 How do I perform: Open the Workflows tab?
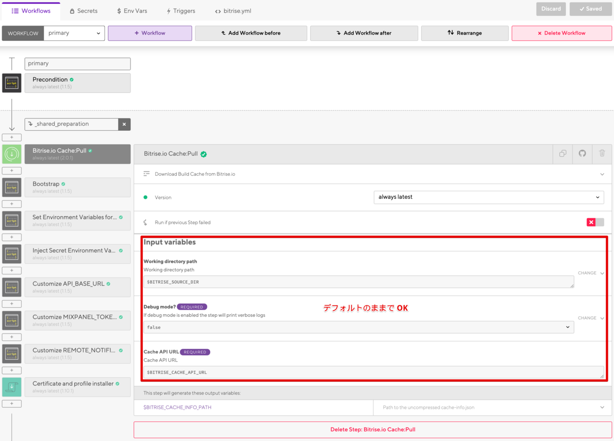[x=31, y=11]
